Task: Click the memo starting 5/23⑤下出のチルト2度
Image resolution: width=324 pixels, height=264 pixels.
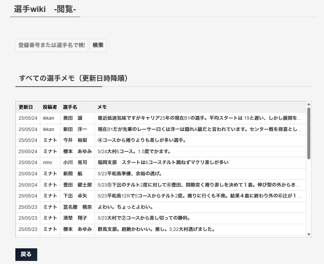Action: 199,185
